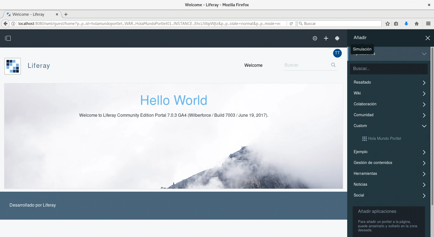Collapse the Custom category
The height and width of the screenshot is (237, 434).
click(424, 126)
